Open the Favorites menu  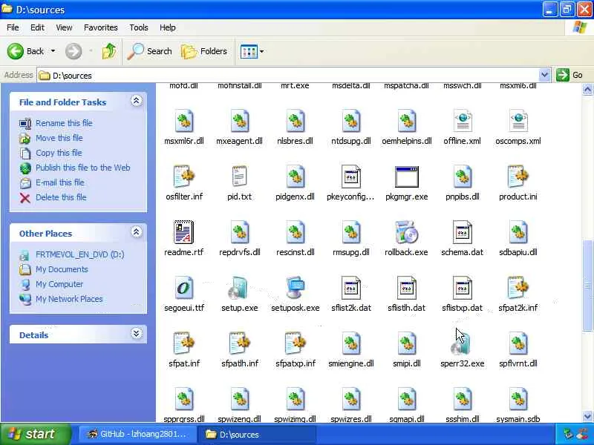click(101, 27)
